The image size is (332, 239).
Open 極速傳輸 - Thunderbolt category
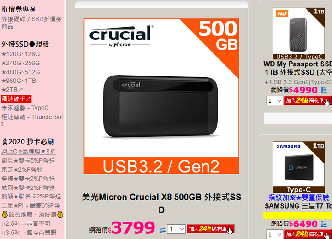(x=32, y=120)
